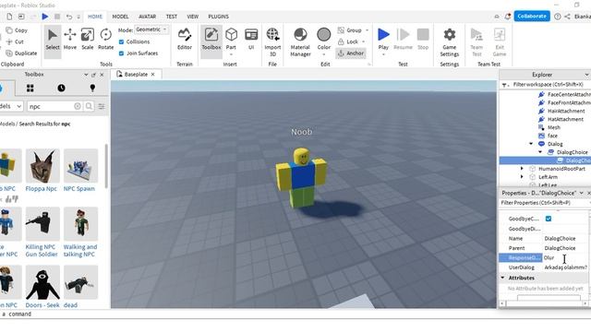Collapse the DialogChoice tree node

(x=539, y=152)
